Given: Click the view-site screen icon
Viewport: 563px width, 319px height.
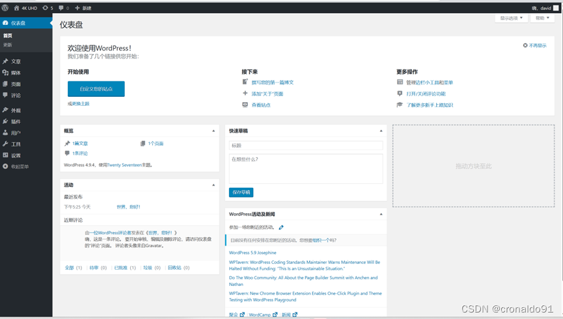Looking at the screenshot, I should coord(245,105).
